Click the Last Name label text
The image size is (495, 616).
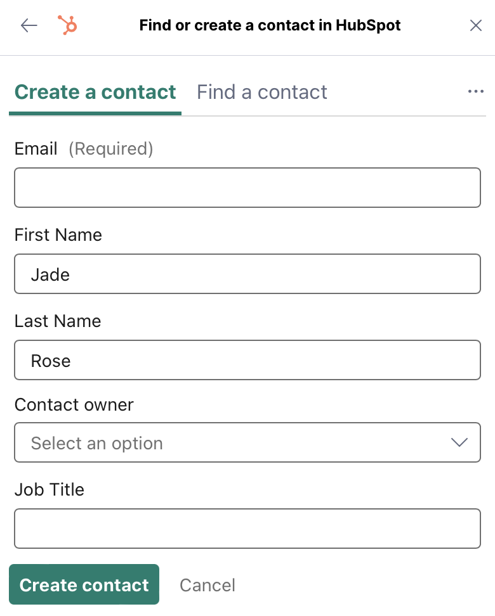click(x=58, y=321)
